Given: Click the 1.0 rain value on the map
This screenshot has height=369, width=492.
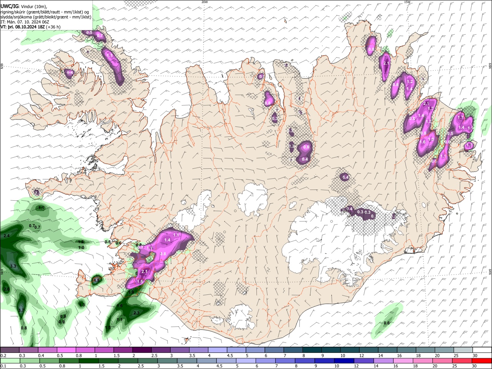Looking at the screenshot, I should coord(81,248).
